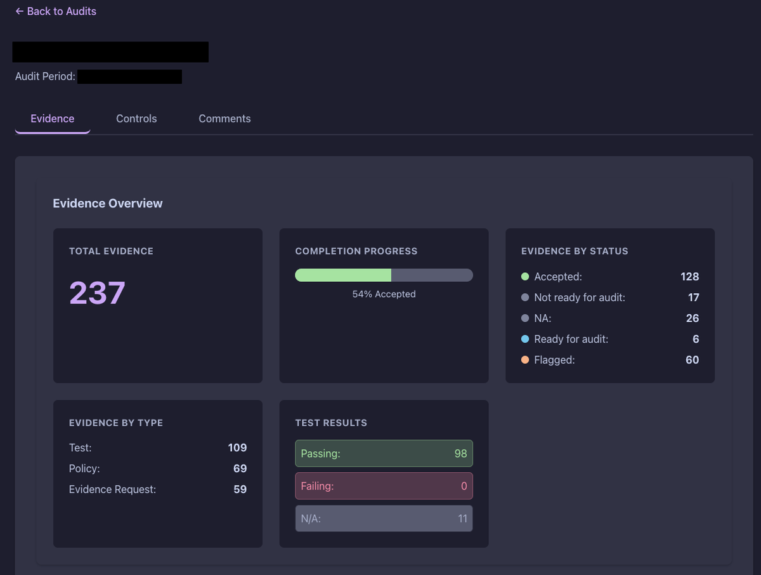761x575 pixels.
Task: Click the 54% Accepted progress bar
Action: [x=384, y=275]
